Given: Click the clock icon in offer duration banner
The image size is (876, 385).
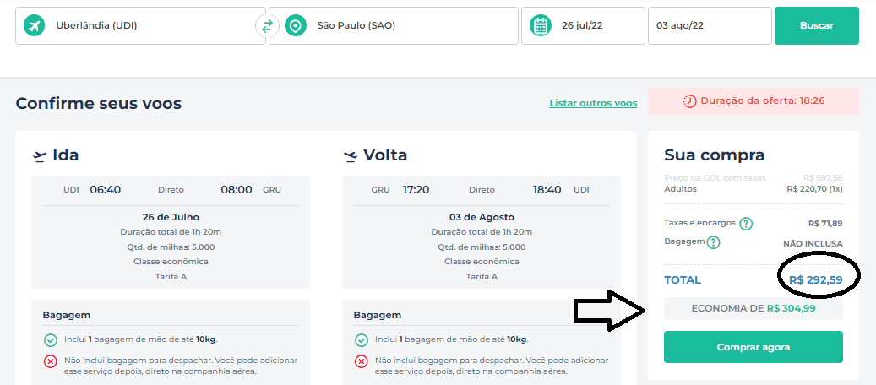Looking at the screenshot, I should 690,101.
